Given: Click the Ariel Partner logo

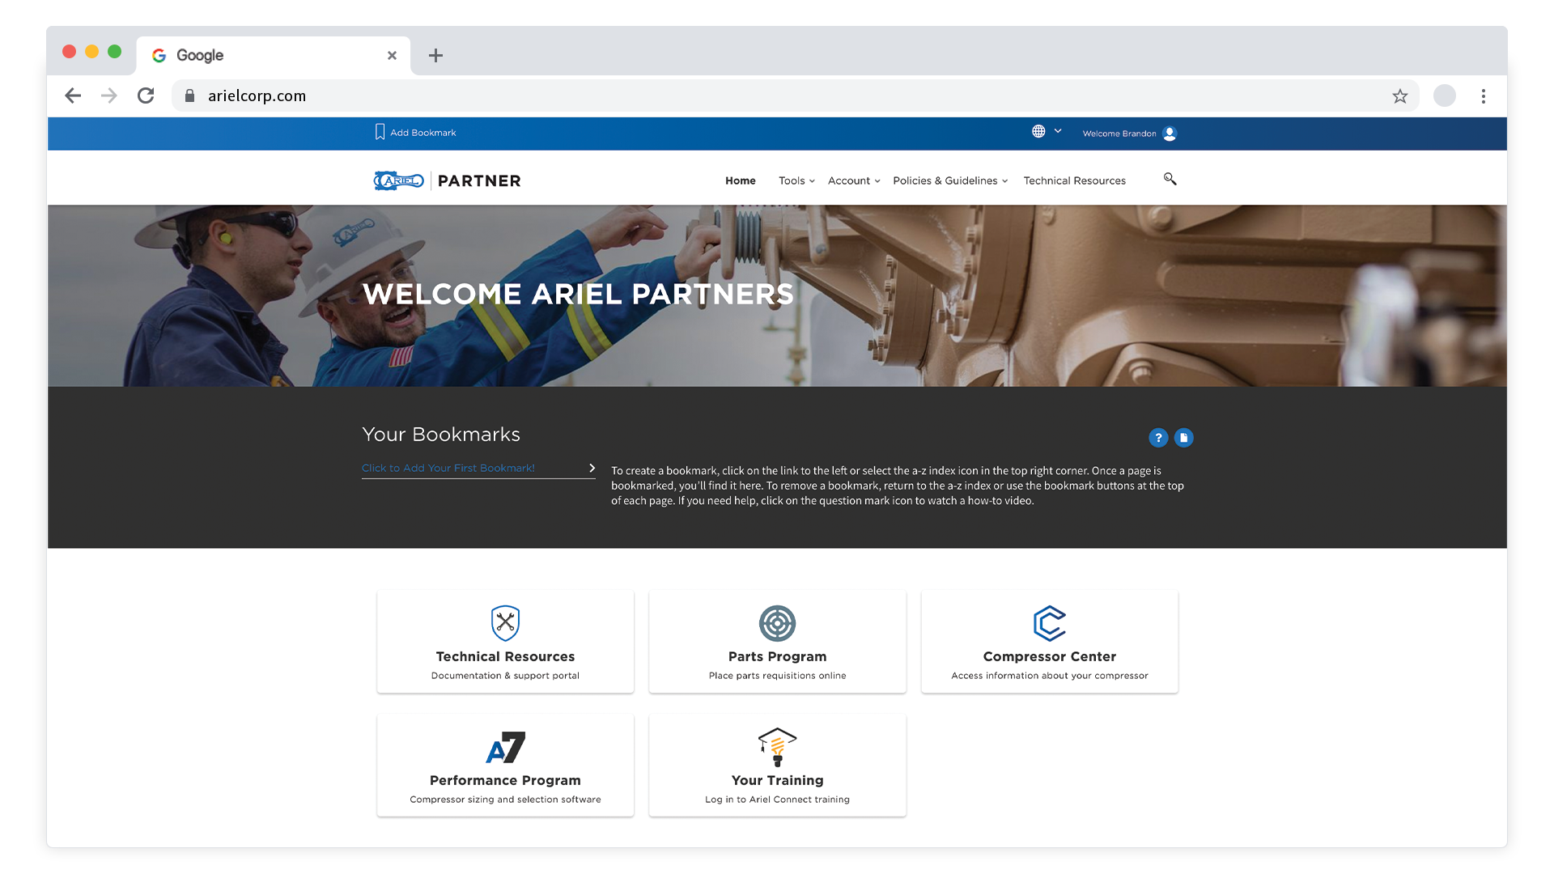Looking at the screenshot, I should (x=447, y=180).
